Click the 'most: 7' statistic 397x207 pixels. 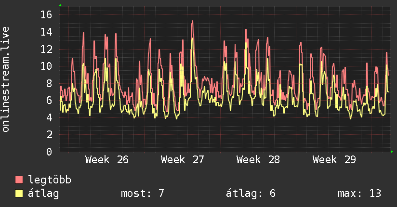point(143,194)
